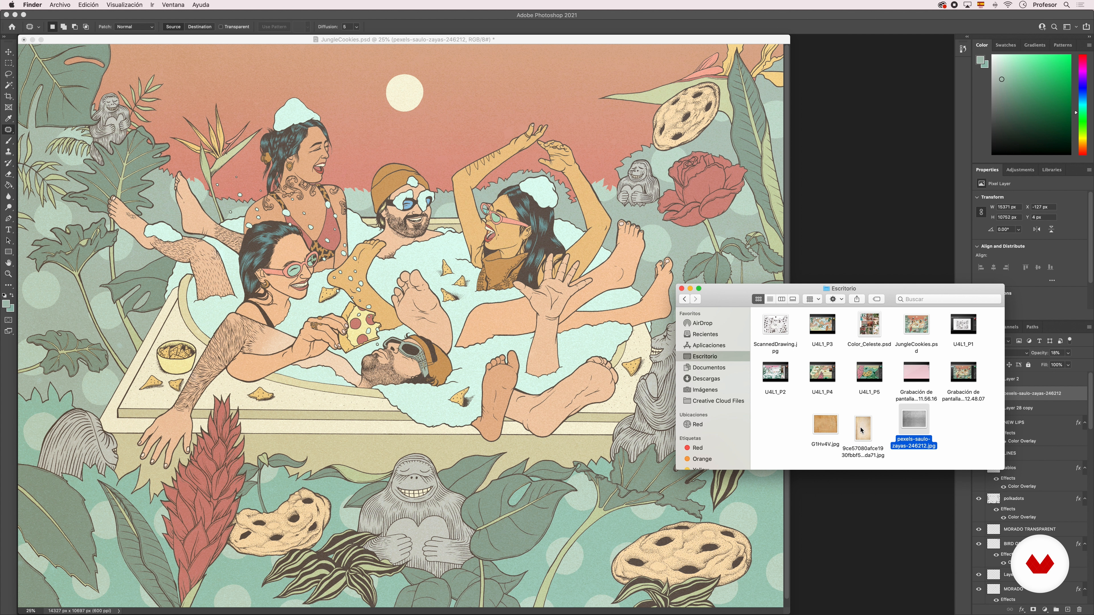The width and height of the screenshot is (1094, 615).
Task: Flip horizontal in Transform properties
Action: point(1037,229)
